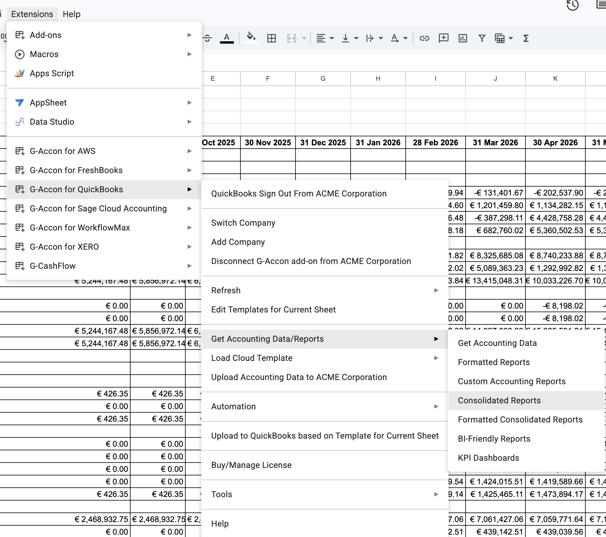Click horizontal align icon

[x=321, y=38]
